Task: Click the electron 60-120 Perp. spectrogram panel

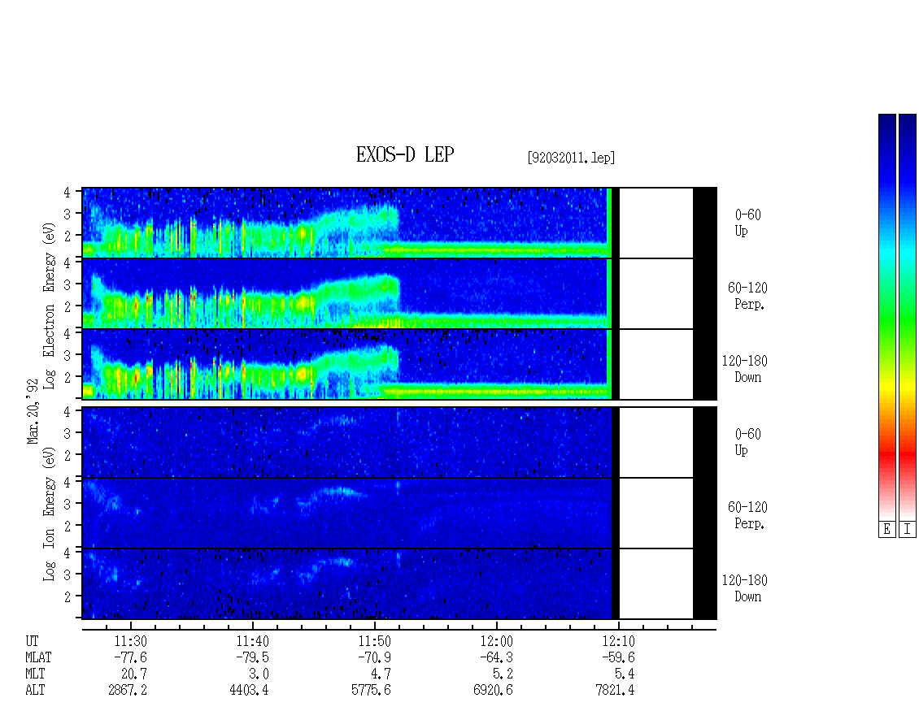Action: click(399, 293)
